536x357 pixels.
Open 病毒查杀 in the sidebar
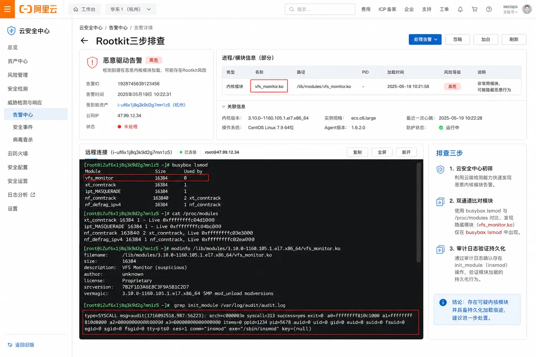click(x=23, y=140)
